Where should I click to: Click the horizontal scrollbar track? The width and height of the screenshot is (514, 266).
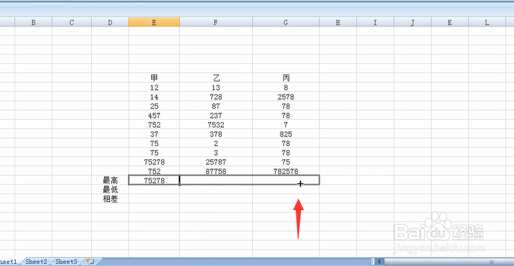448,261
